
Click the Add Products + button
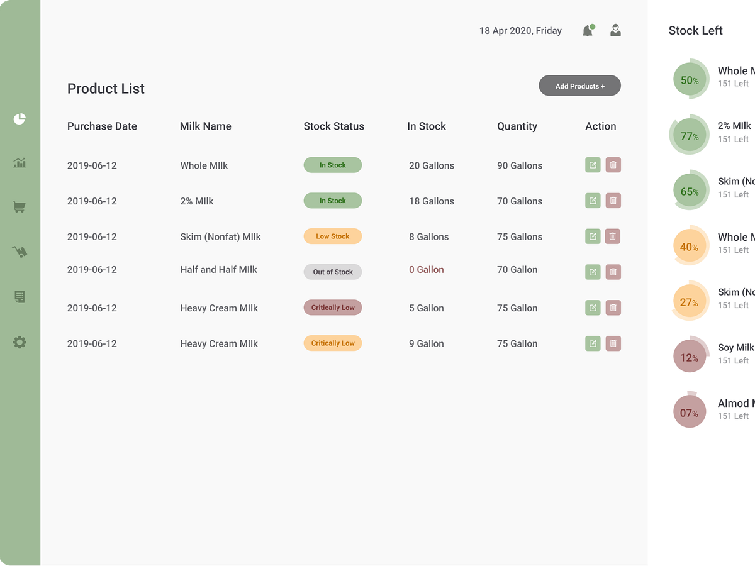[x=579, y=86]
